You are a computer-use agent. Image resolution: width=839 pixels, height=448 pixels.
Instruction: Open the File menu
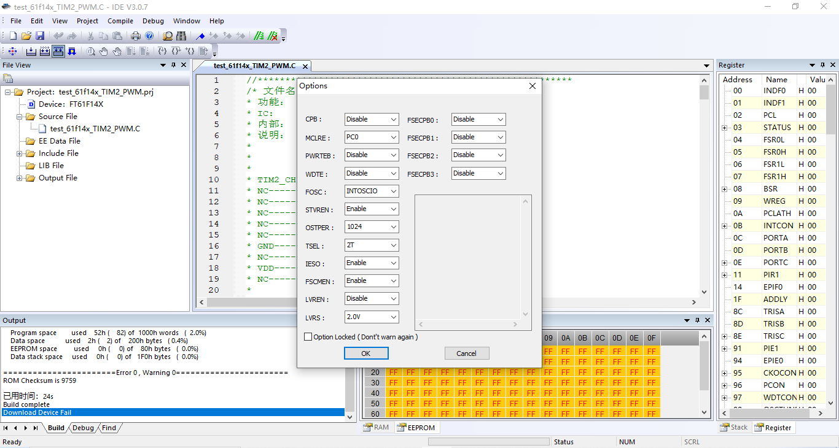[x=16, y=21]
